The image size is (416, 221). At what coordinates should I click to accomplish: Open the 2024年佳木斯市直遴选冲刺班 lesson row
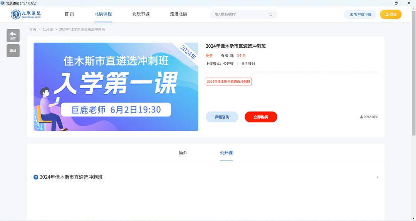pyautogui.click(x=206, y=177)
